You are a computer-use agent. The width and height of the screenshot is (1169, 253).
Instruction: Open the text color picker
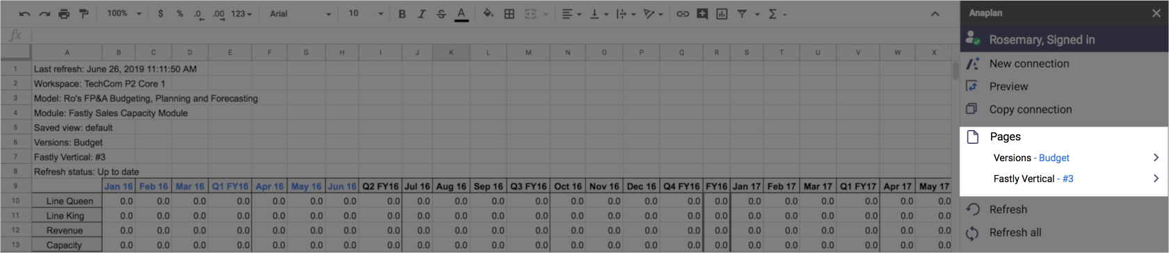461,14
